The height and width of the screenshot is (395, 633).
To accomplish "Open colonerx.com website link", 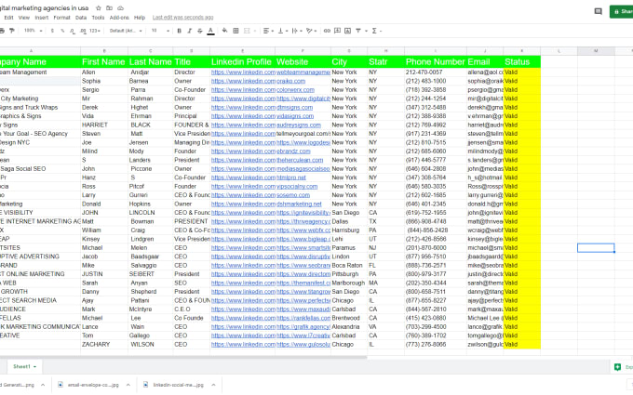I will (295, 90).
